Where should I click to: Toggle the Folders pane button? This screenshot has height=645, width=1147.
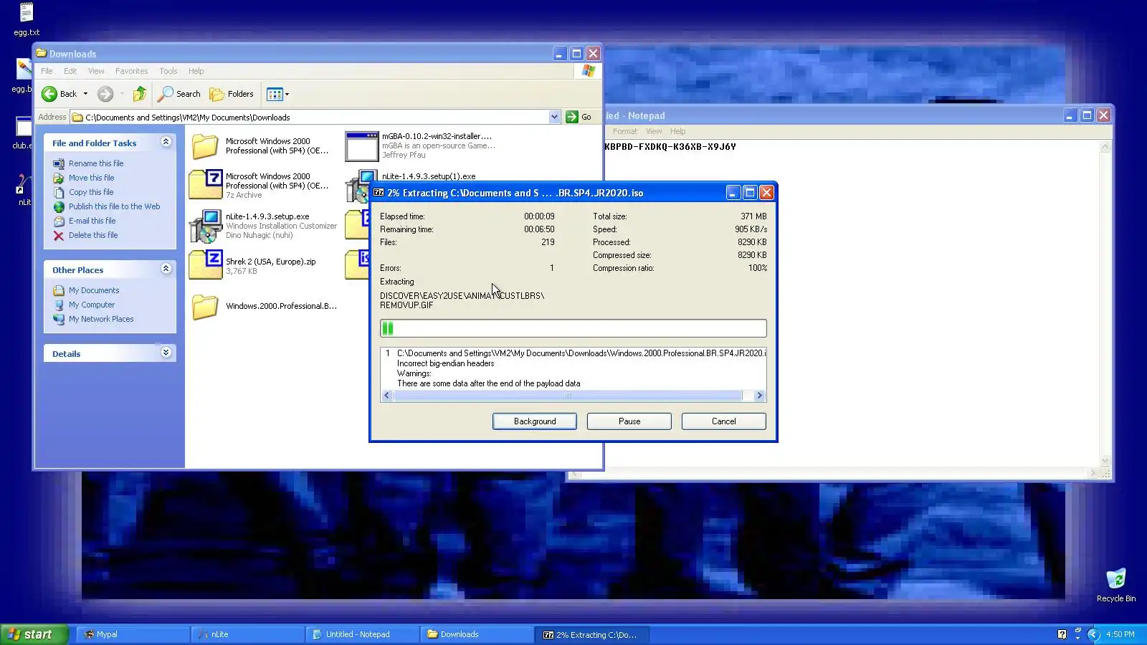pyautogui.click(x=231, y=94)
